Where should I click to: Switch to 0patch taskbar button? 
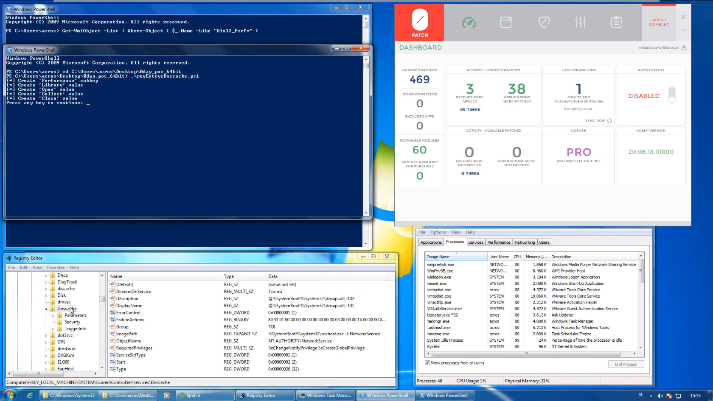[x=205, y=395]
